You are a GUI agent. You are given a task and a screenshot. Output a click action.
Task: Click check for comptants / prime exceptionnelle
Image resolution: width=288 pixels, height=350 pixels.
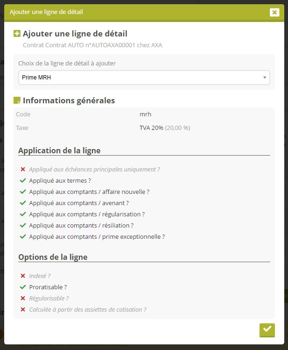[23, 237]
